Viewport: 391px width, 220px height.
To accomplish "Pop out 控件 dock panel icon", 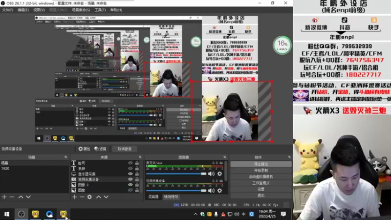I will 289,157.
